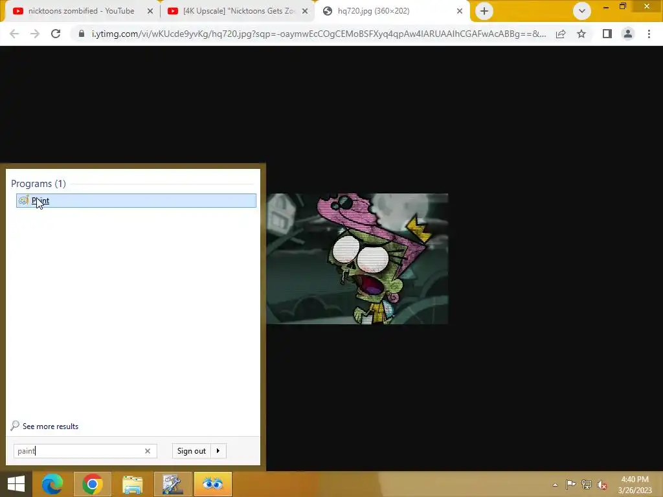Click the muted volume tray icon
The width and height of the screenshot is (663, 497).
[x=602, y=485]
